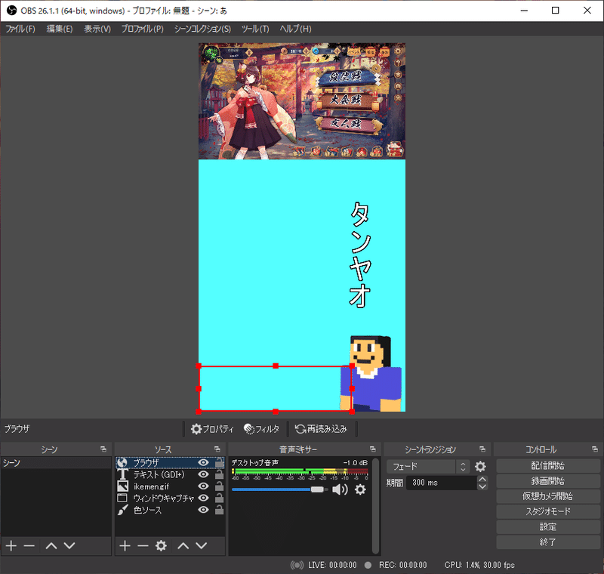
Task: Hide the テキスト (GDI+) source
Action: [203, 474]
